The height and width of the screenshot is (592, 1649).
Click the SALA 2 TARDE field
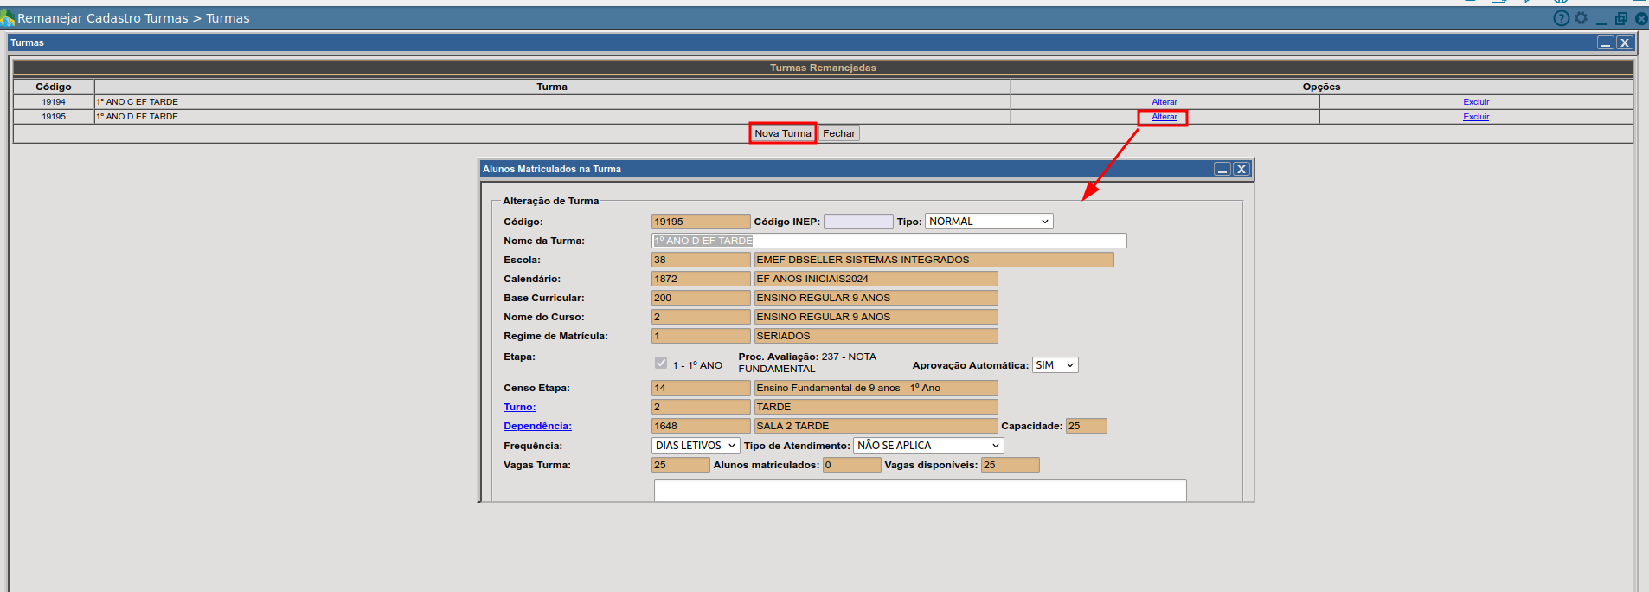[876, 426]
